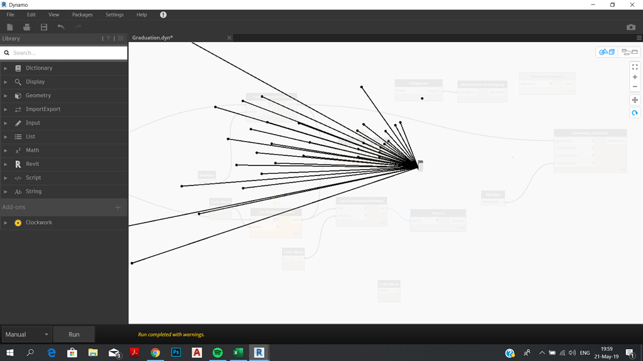Expand the Clockwork package section

[x=39, y=222]
